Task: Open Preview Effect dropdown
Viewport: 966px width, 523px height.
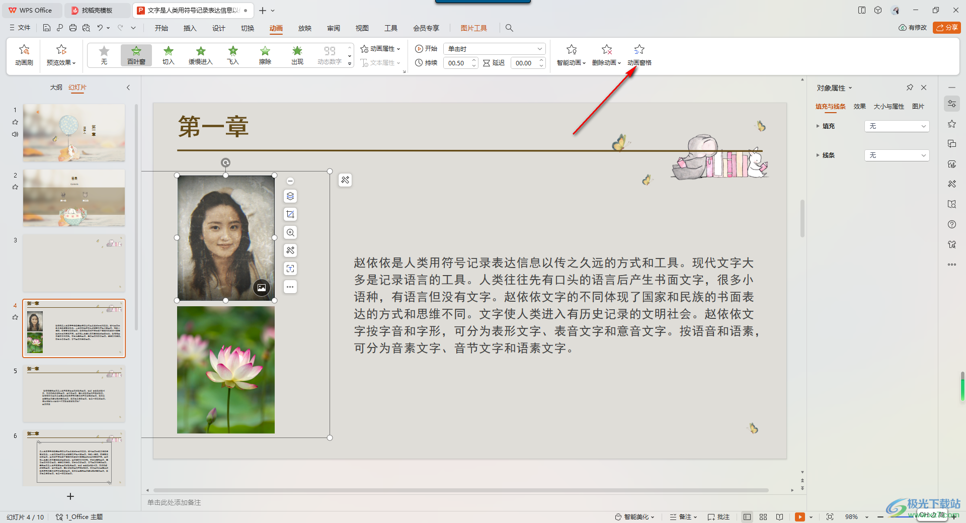Action: pos(61,55)
